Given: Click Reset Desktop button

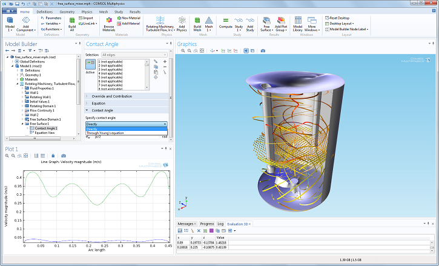Looking at the screenshot, I should (x=337, y=18).
